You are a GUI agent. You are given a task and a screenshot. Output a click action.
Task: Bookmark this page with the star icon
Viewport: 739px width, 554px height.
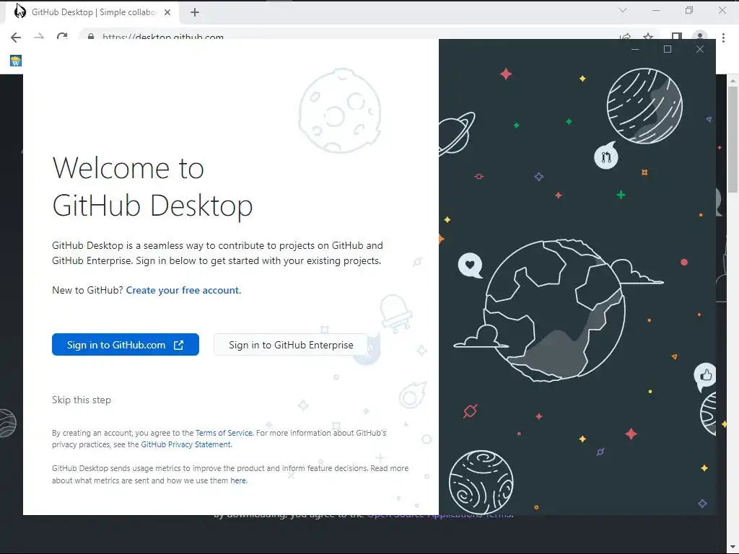pos(648,37)
